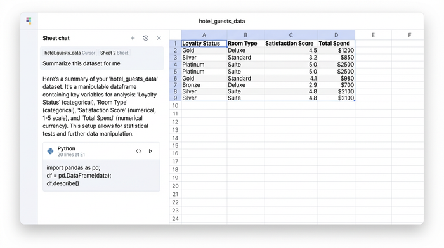Click '$2500' in row 5
The image size is (444, 248).
(x=336, y=71)
